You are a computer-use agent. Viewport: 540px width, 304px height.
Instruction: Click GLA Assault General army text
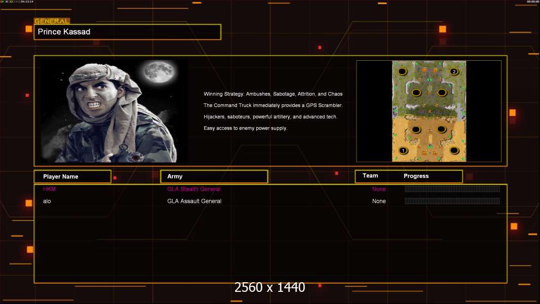point(194,201)
